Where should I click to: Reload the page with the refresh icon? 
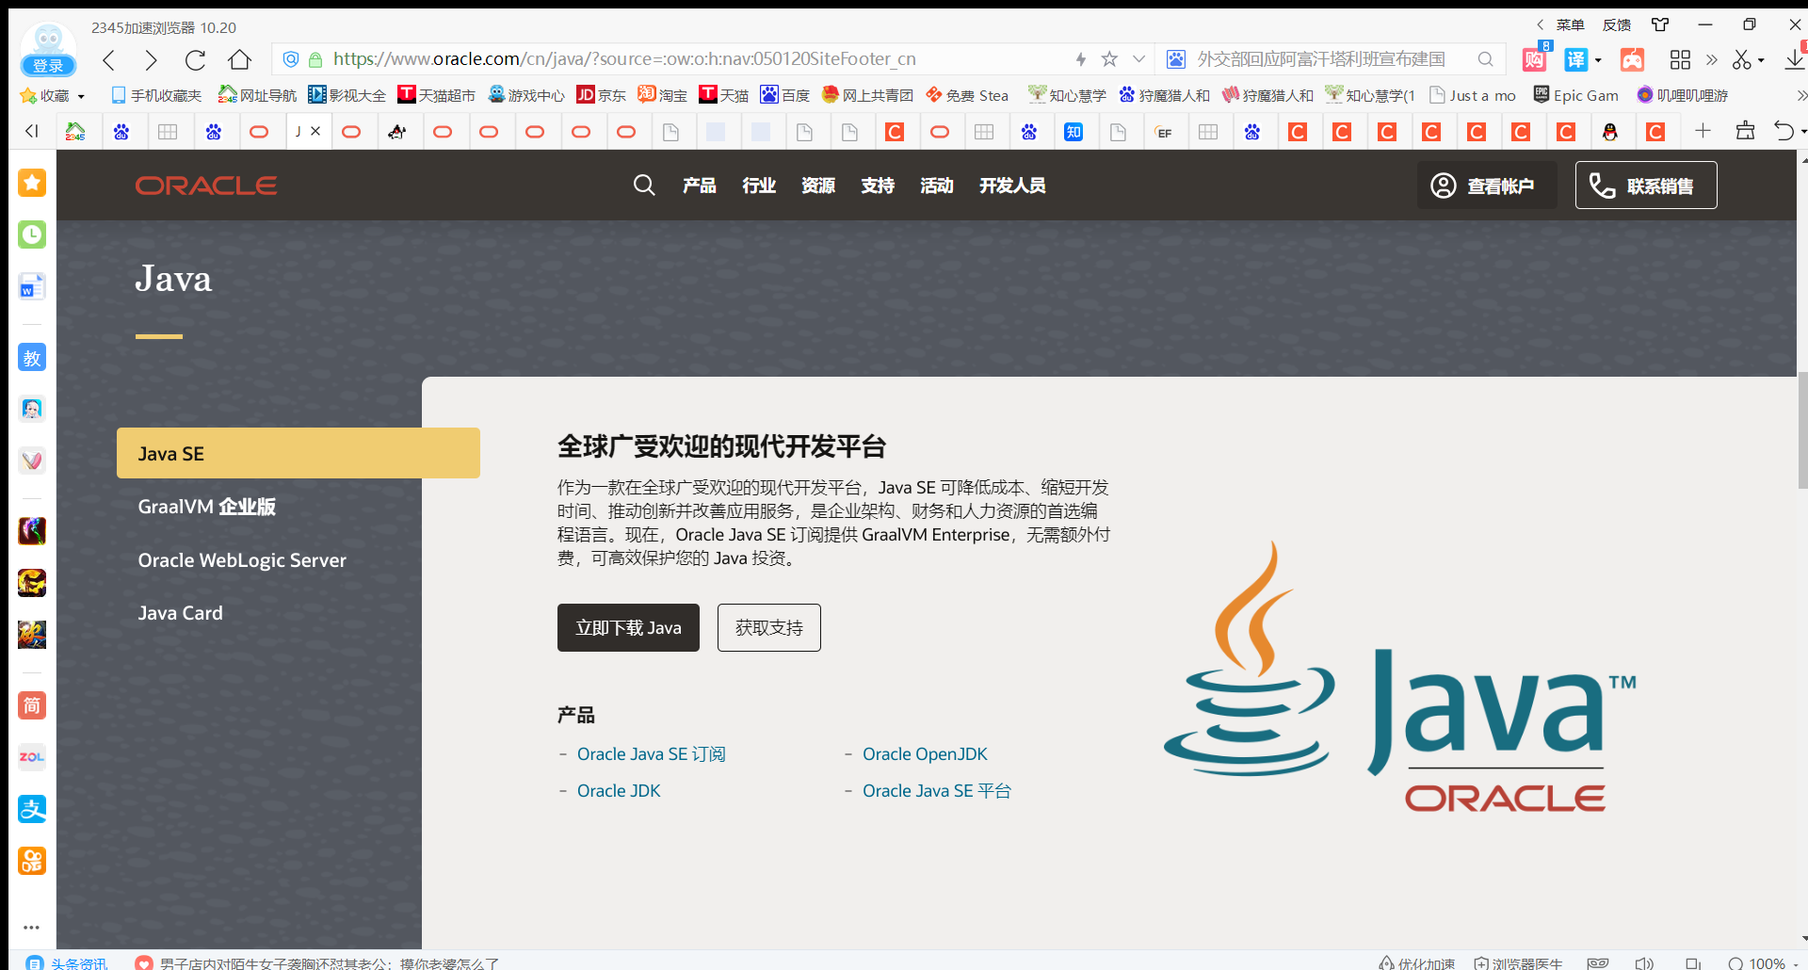tap(195, 60)
